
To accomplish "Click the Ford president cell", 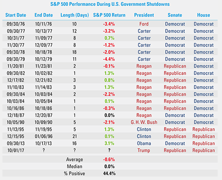I will [x=144, y=24].
